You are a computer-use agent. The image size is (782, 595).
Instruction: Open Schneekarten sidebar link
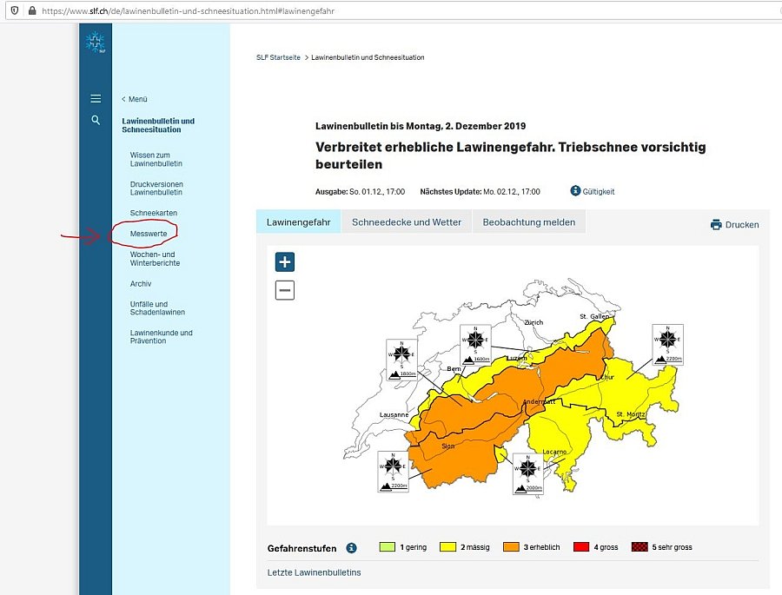[x=154, y=213]
